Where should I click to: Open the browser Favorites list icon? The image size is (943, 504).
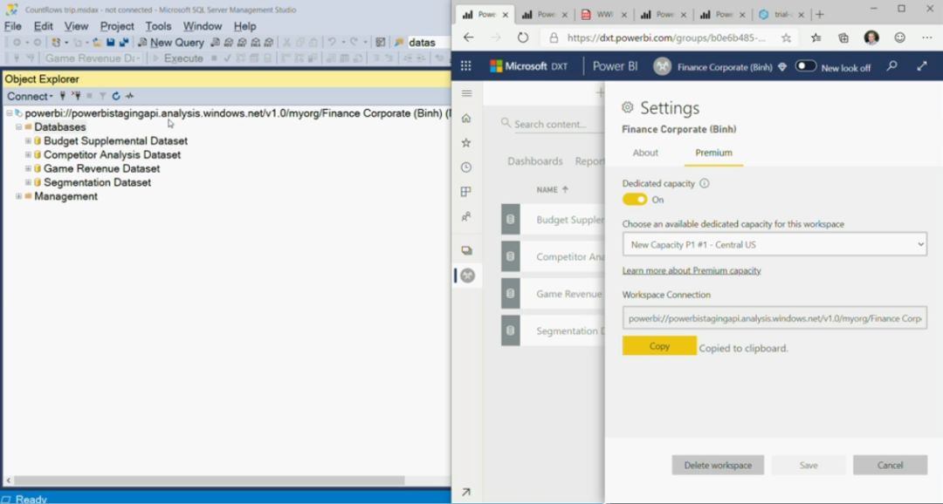pos(816,37)
